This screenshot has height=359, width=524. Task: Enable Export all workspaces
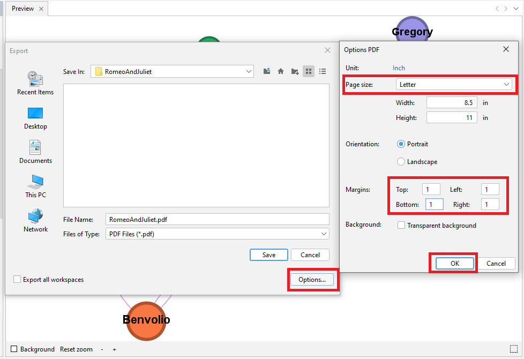click(x=17, y=279)
